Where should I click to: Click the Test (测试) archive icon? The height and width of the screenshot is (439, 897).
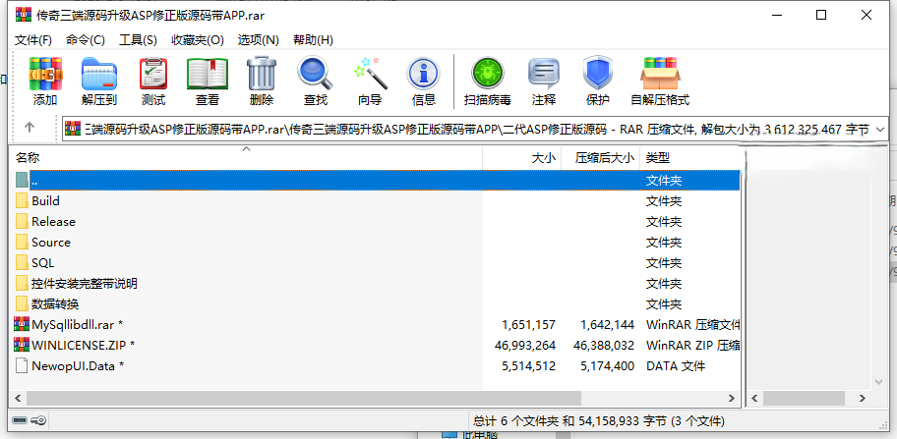tap(152, 82)
